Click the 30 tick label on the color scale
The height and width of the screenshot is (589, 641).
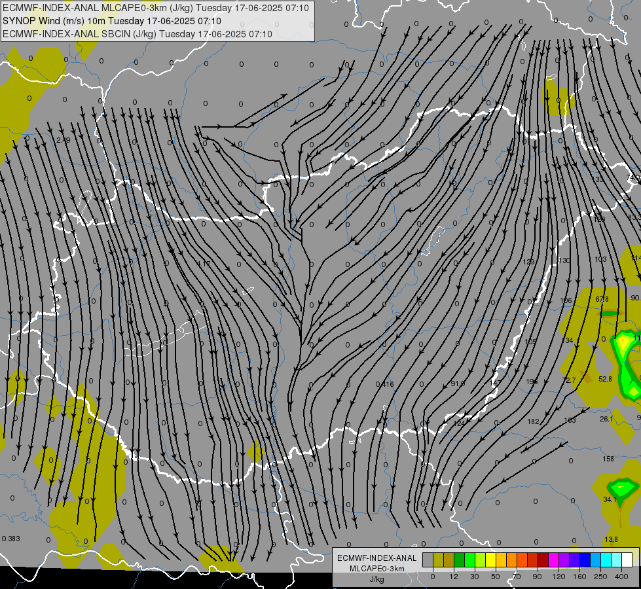pos(475,577)
